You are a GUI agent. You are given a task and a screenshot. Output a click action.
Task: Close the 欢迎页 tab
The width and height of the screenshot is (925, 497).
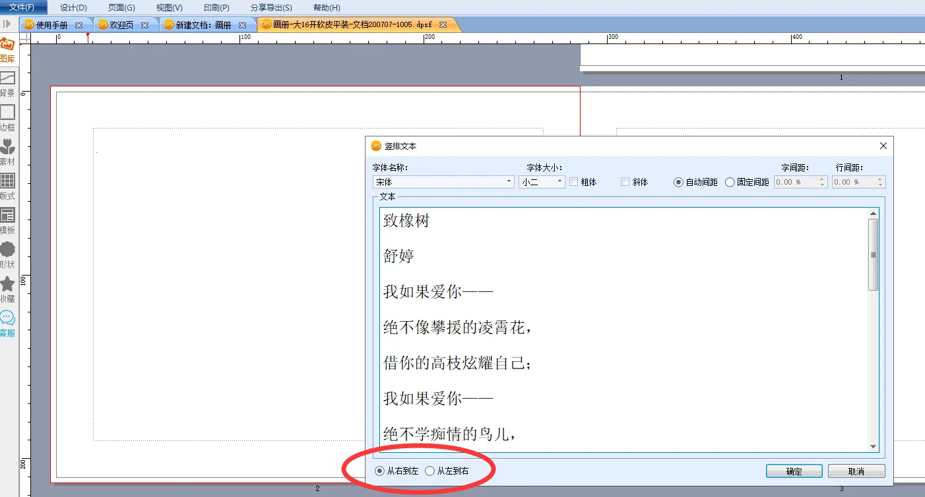[x=144, y=25]
